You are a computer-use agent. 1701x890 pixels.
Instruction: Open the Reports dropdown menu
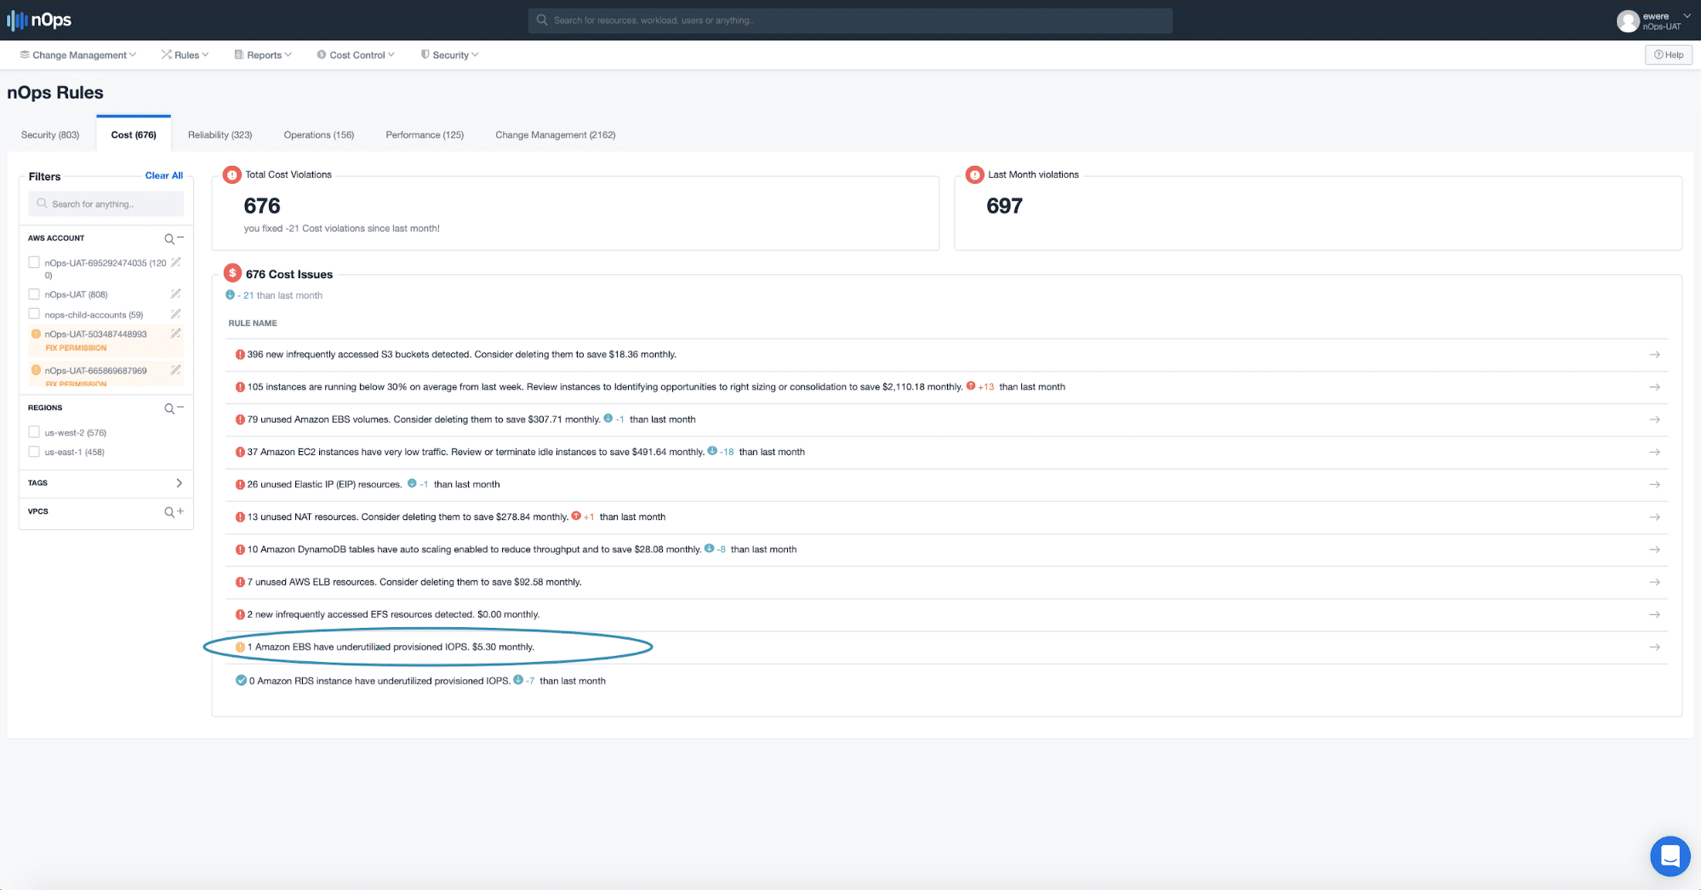coord(263,55)
